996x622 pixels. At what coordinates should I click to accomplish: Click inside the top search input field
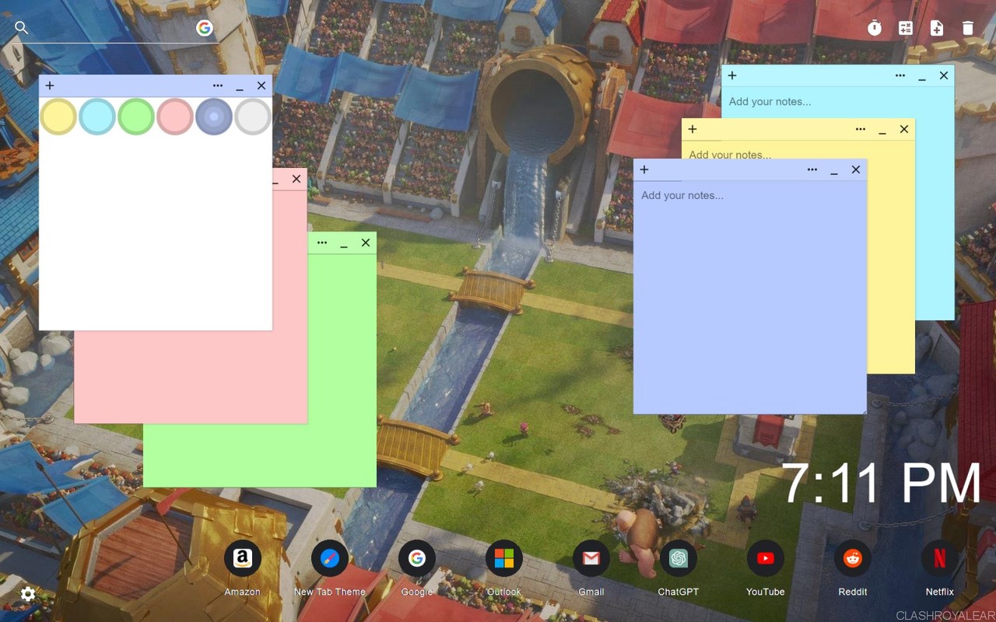112,28
